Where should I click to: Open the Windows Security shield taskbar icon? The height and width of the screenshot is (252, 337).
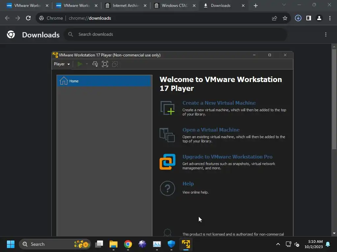[171, 244]
